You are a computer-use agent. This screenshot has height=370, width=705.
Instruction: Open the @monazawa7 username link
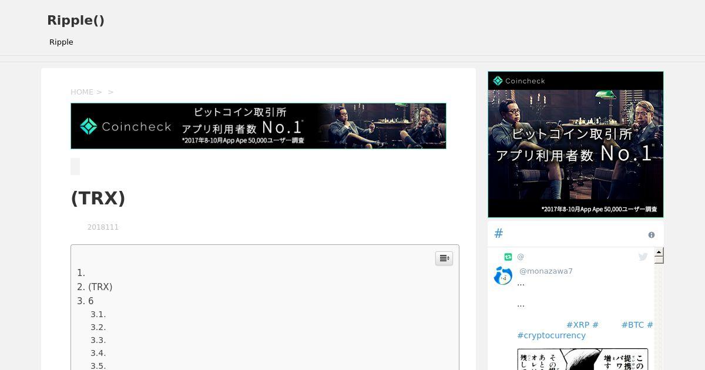click(546, 271)
